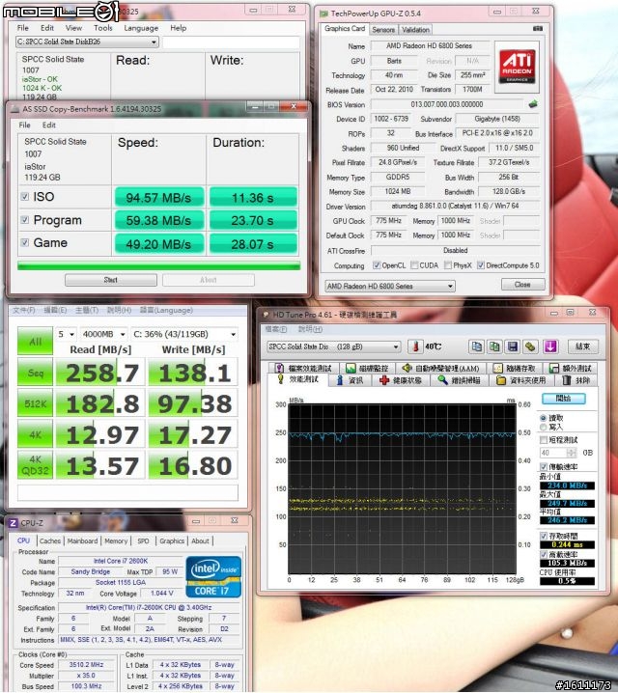Viewport: 618px width, 693px height.
Task: Click Seq test button in CrystalDiskMark
Action: 35,373
